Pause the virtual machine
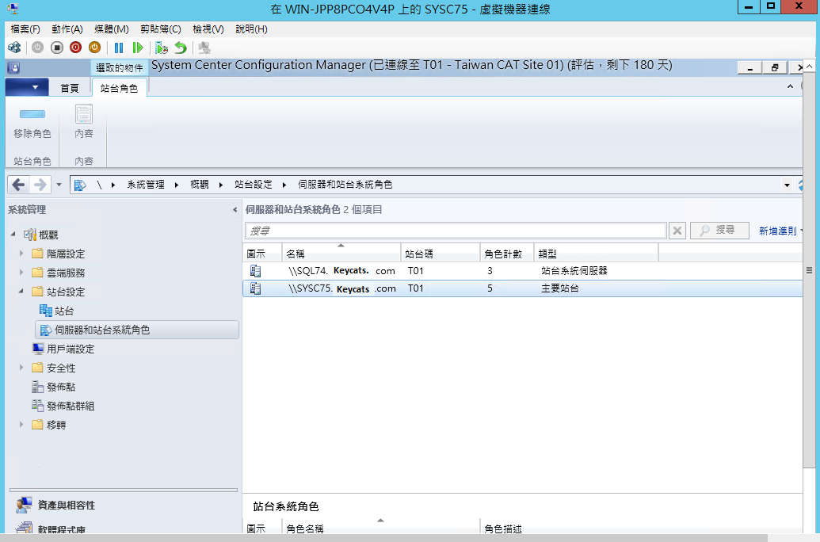820x542 pixels. 119,48
